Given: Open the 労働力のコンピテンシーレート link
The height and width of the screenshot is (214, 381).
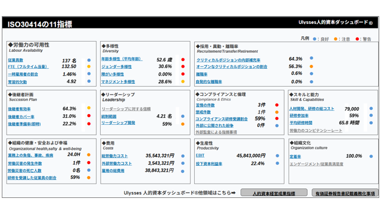Looking at the screenshot, I should coord(316,131).
